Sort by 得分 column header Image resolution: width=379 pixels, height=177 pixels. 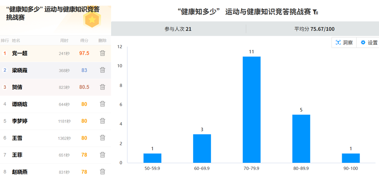[x=84, y=40]
